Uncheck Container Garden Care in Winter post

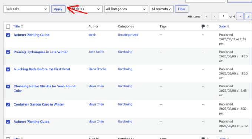click(x=8, y=105)
